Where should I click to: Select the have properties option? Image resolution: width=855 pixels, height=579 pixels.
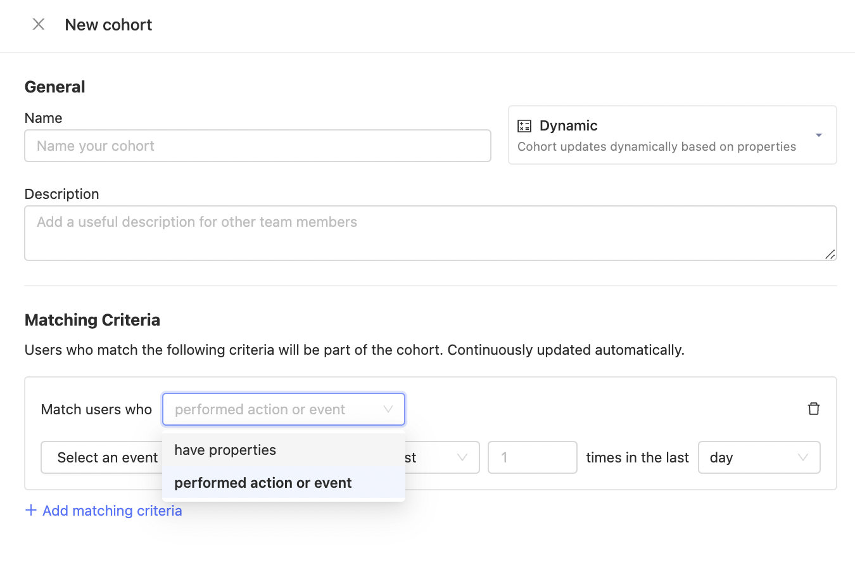[225, 450]
